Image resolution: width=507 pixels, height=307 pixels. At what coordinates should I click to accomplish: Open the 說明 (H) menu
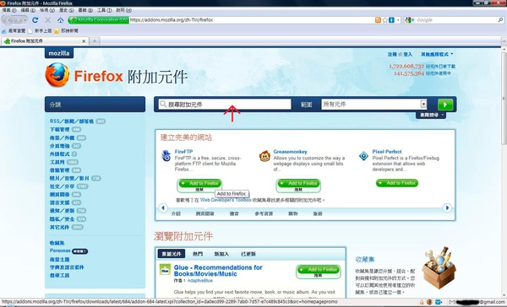click(x=124, y=10)
